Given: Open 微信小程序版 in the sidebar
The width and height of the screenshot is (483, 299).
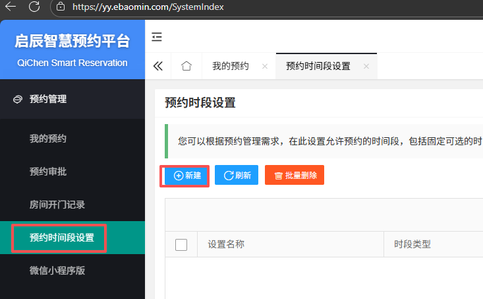Looking at the screenshot, I should 57,271.
